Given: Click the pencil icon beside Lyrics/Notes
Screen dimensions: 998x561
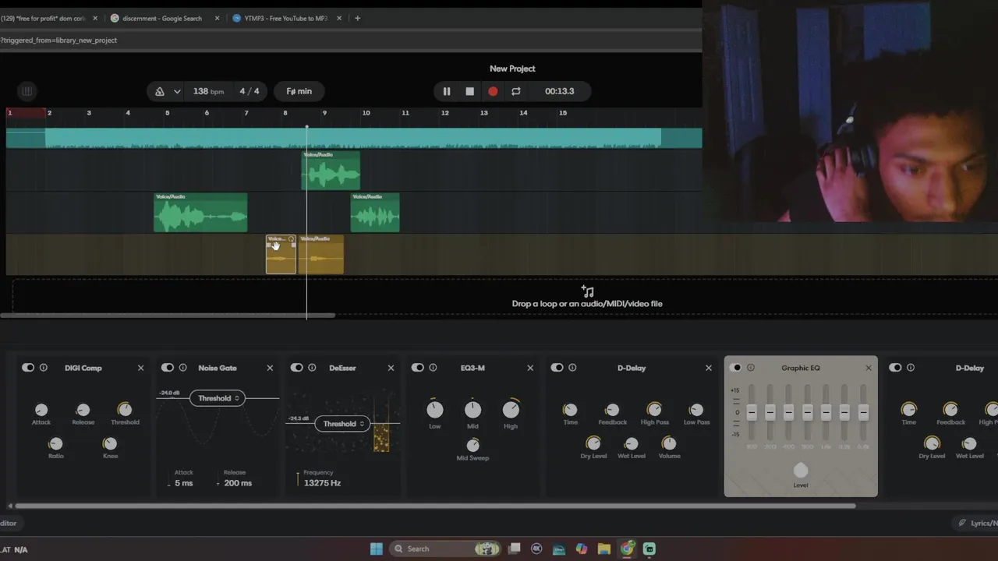Looking at the screenshot, I should (962, 523).
